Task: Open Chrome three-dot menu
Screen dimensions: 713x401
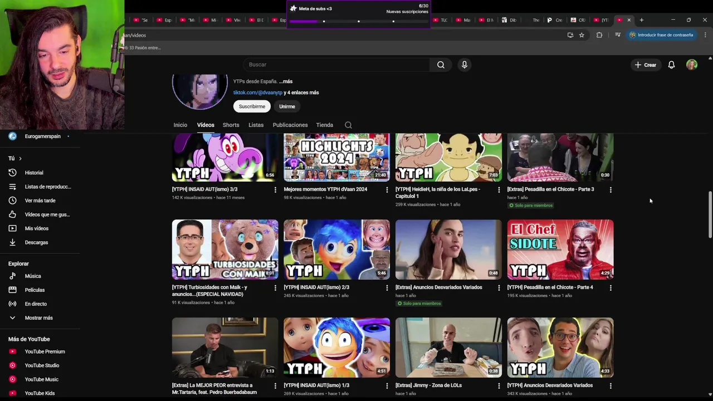Action: point(705,35)
